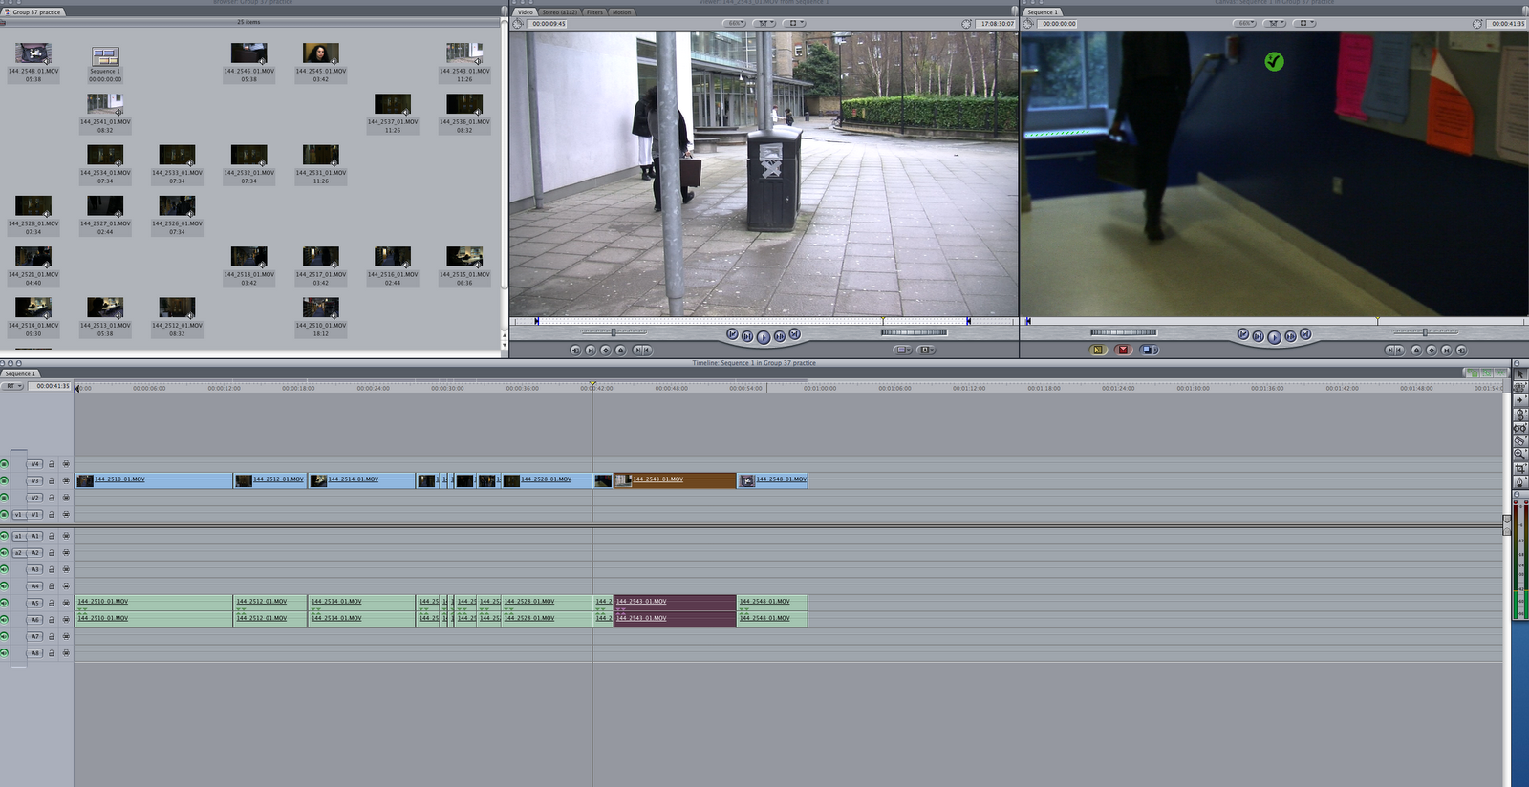The width and height of the screenshot is (1529, 787).
Task: Click the red Overwrite edit button
Action: tap(1123, 350)
